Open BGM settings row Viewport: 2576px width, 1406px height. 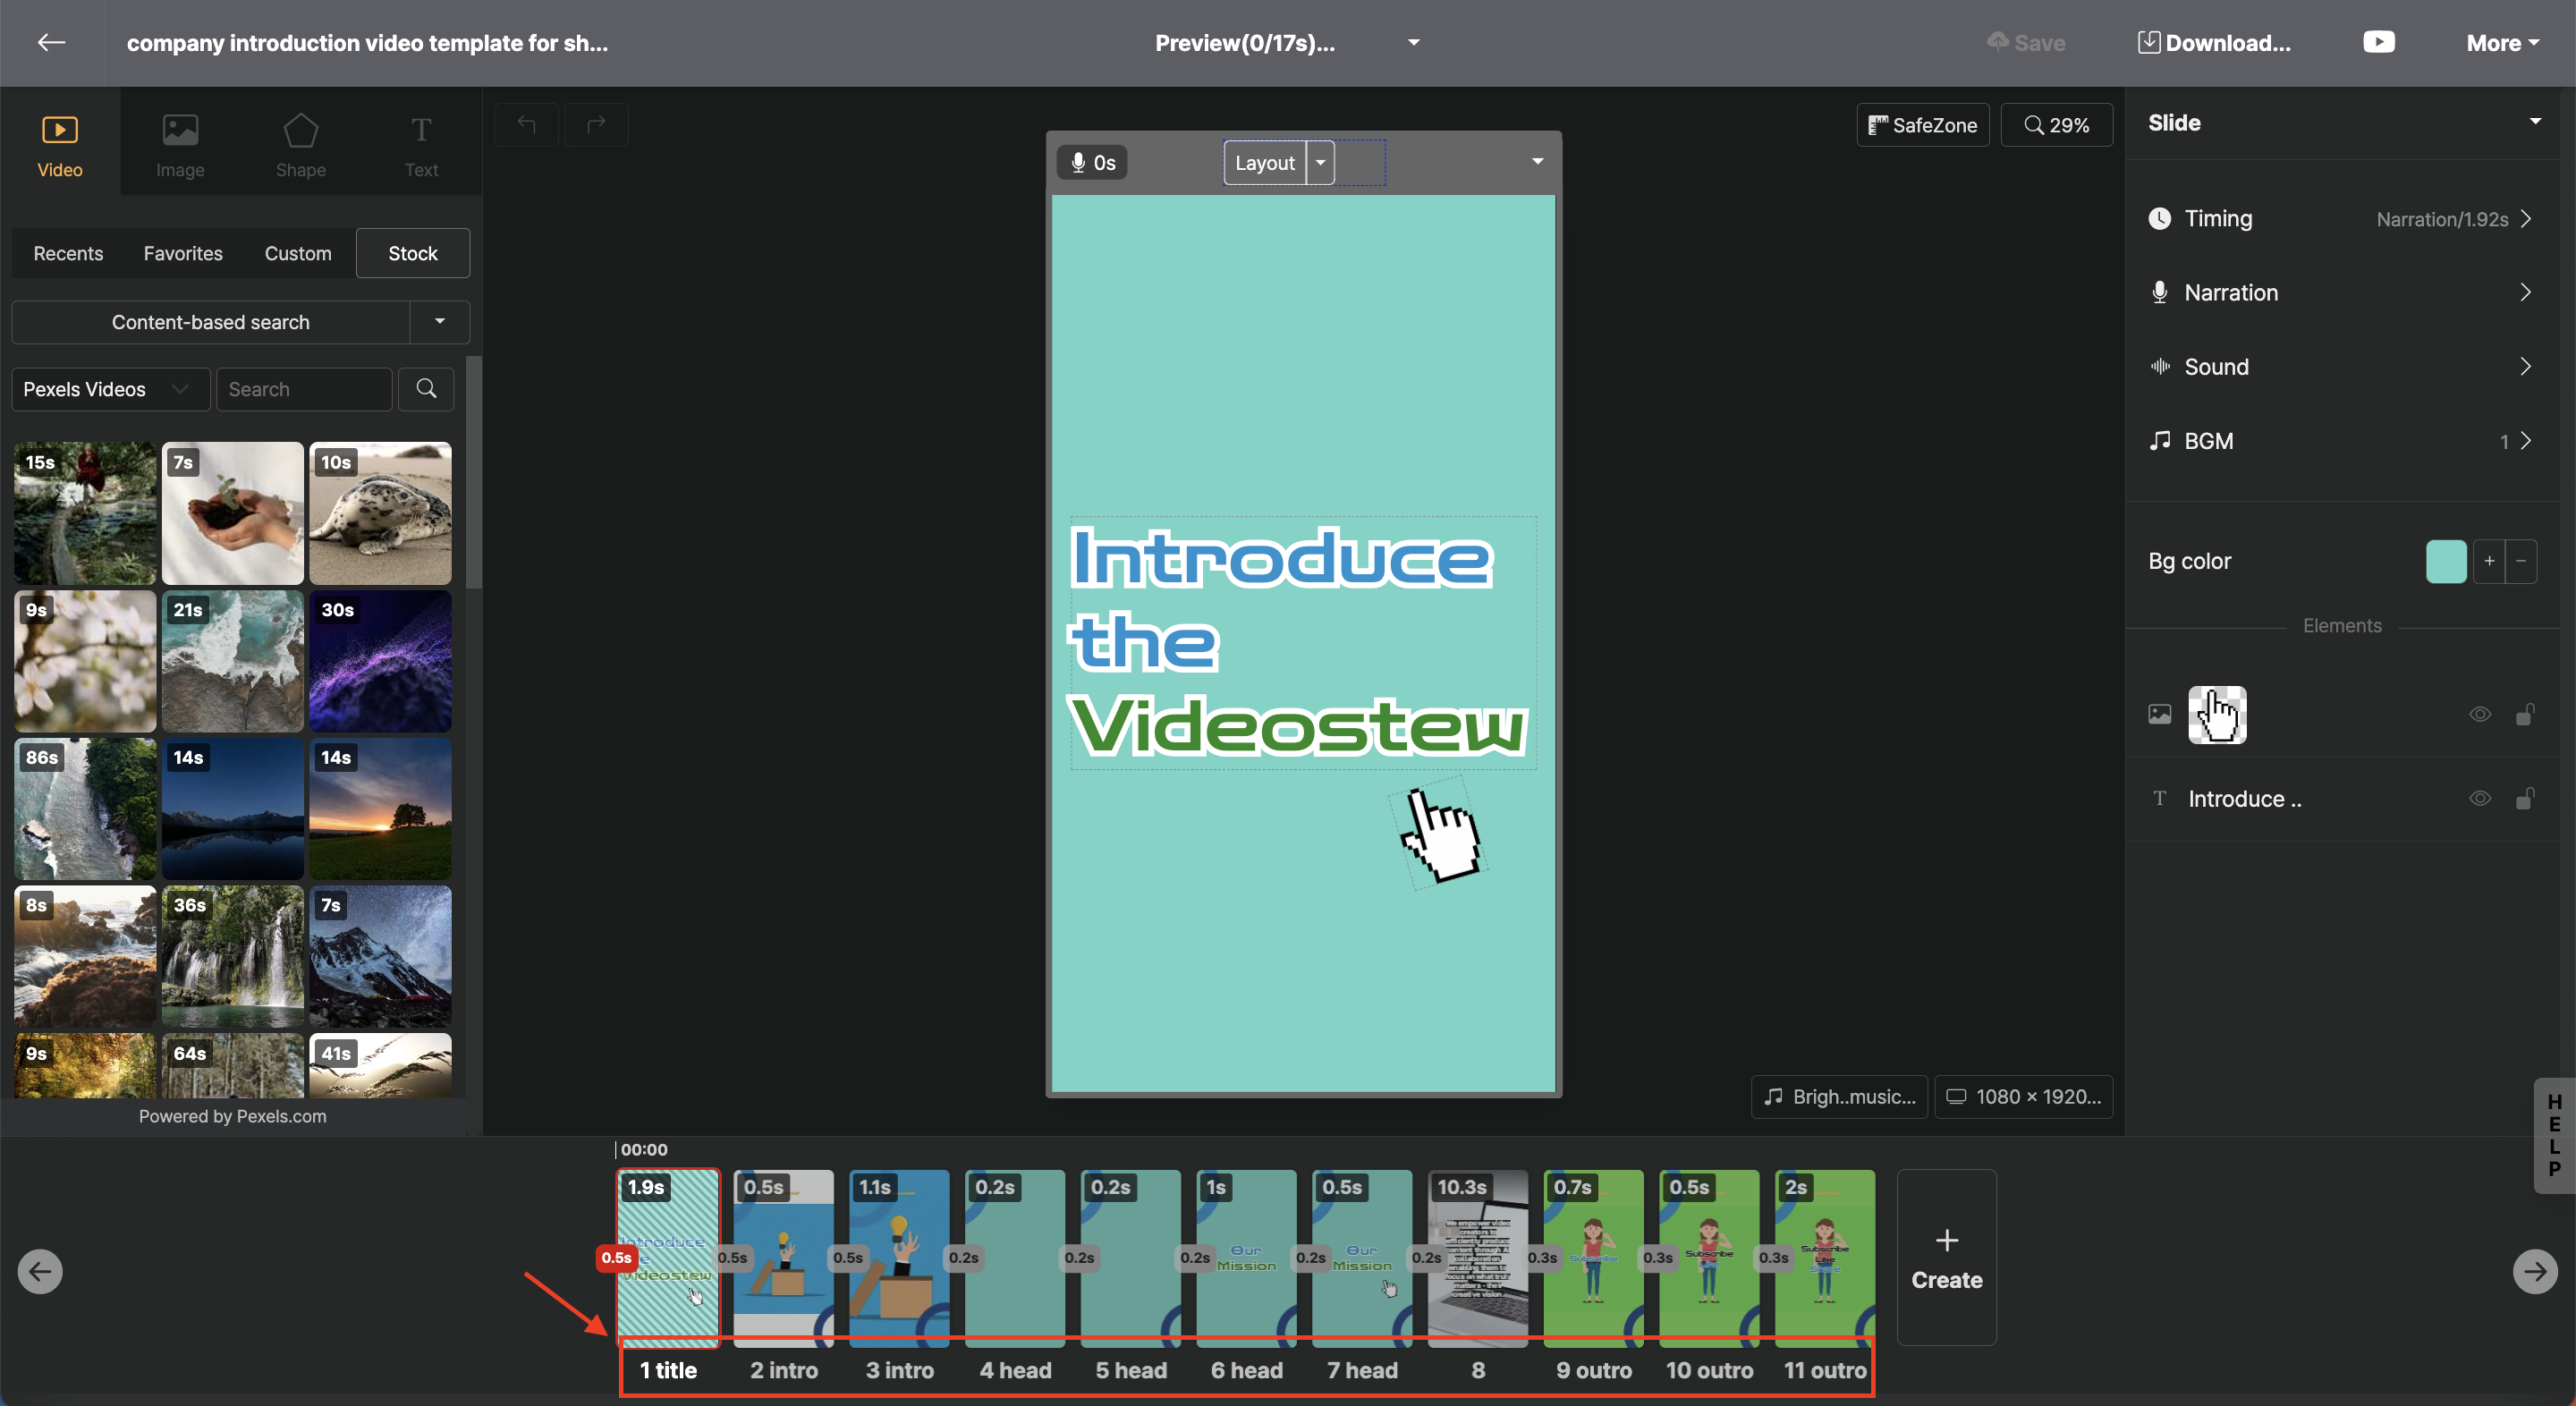(2342, 440)
